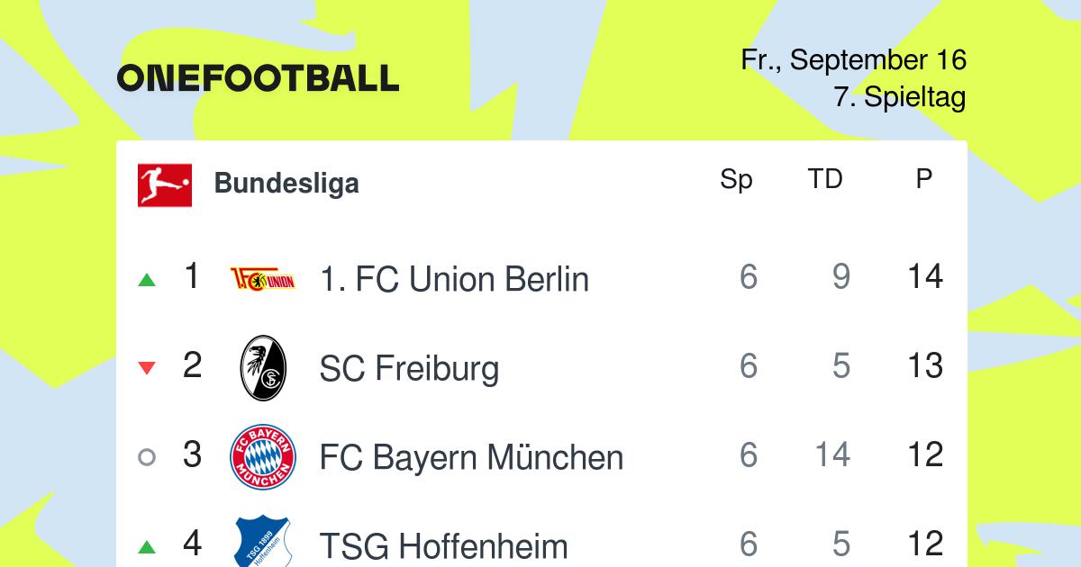This screenshot has height=567, width=1081.
Task: Select the TSG Hoffenheim team name
Action: (x=443, y=546)
